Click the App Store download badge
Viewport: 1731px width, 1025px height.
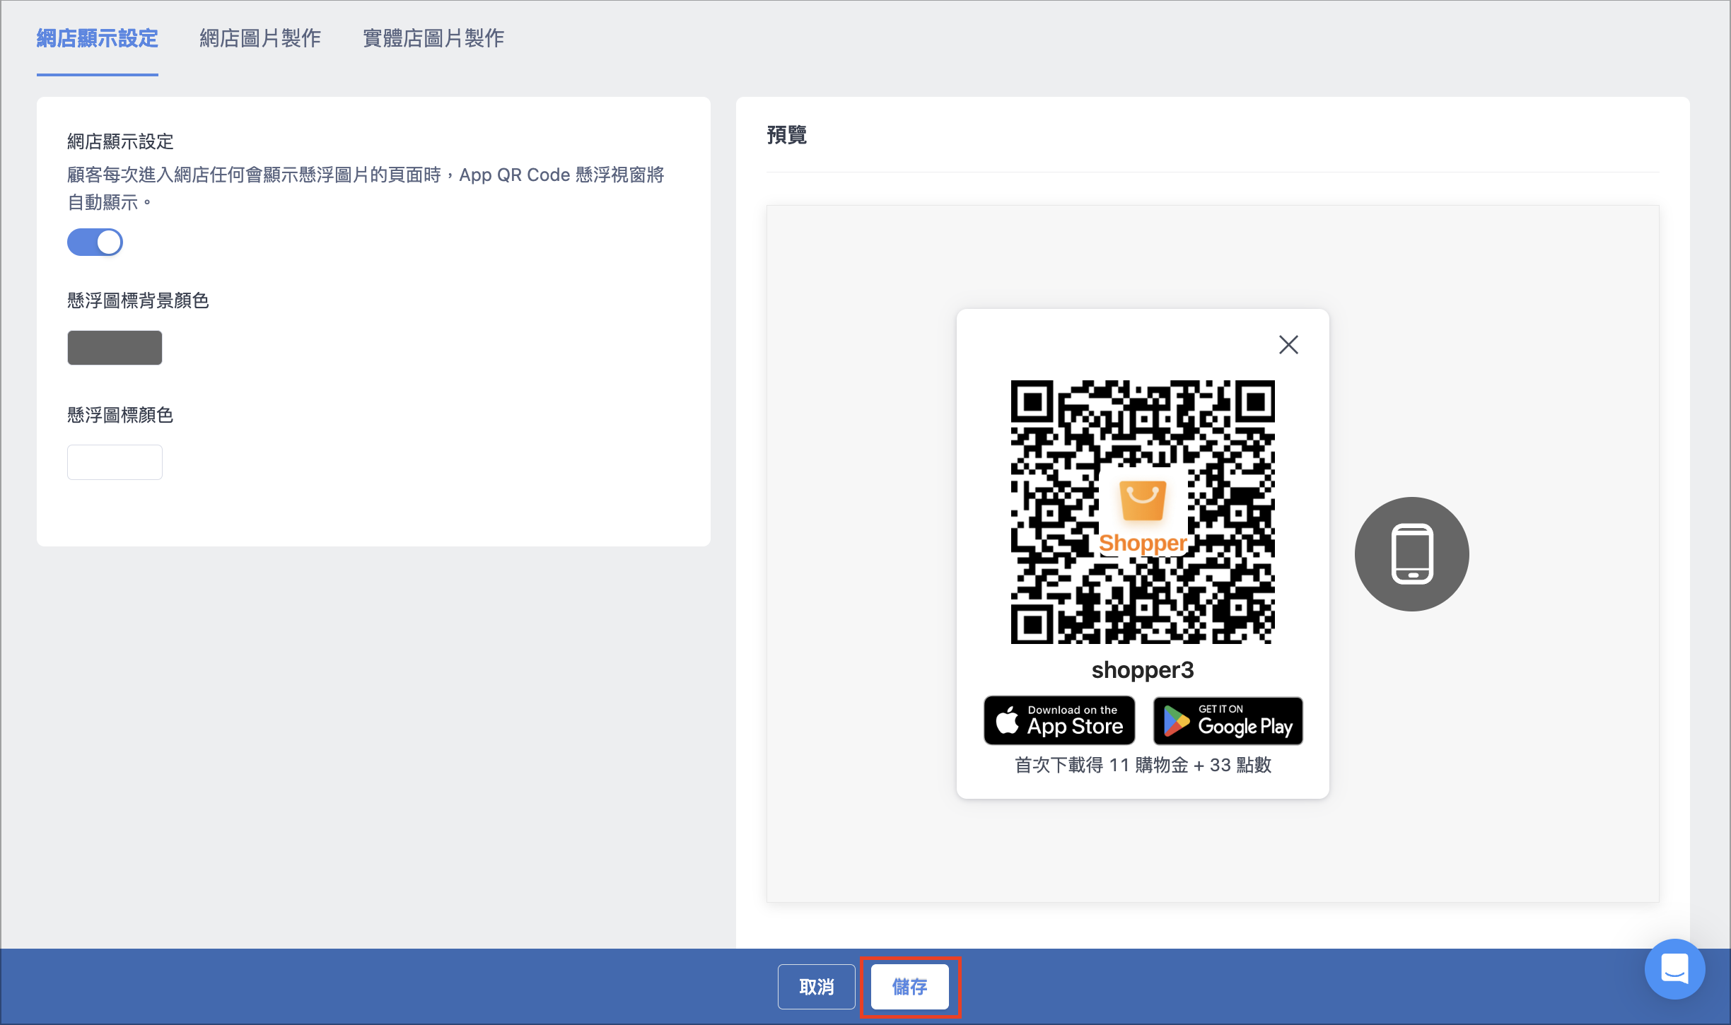click(1059, 720)
